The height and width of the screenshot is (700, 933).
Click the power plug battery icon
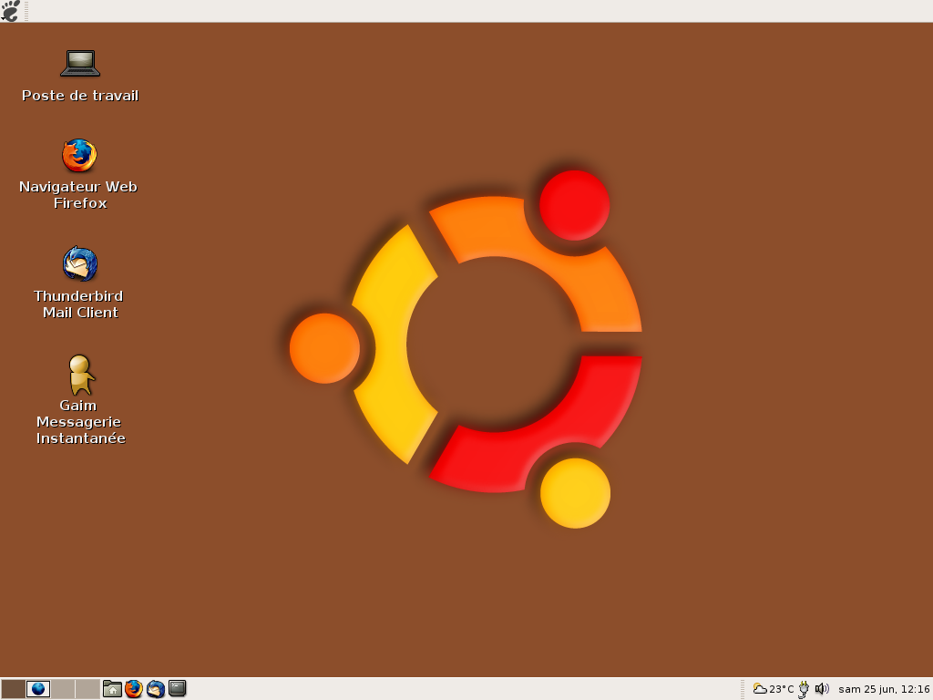tap(804, 689)
